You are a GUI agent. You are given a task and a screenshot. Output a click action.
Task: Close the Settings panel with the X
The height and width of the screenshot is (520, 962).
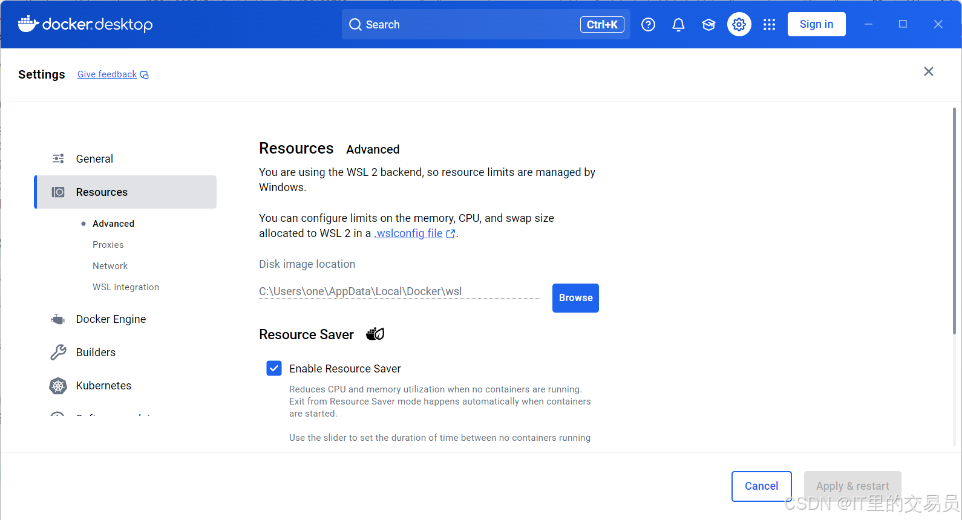[929, 71]
